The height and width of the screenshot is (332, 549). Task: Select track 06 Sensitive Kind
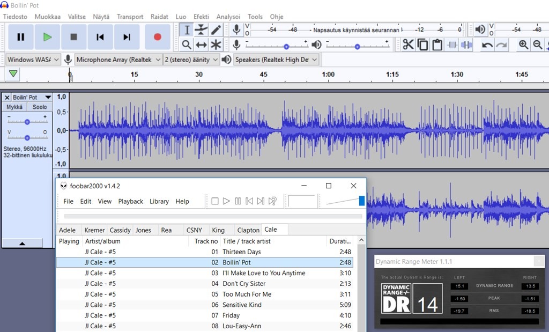click(204, 305)
